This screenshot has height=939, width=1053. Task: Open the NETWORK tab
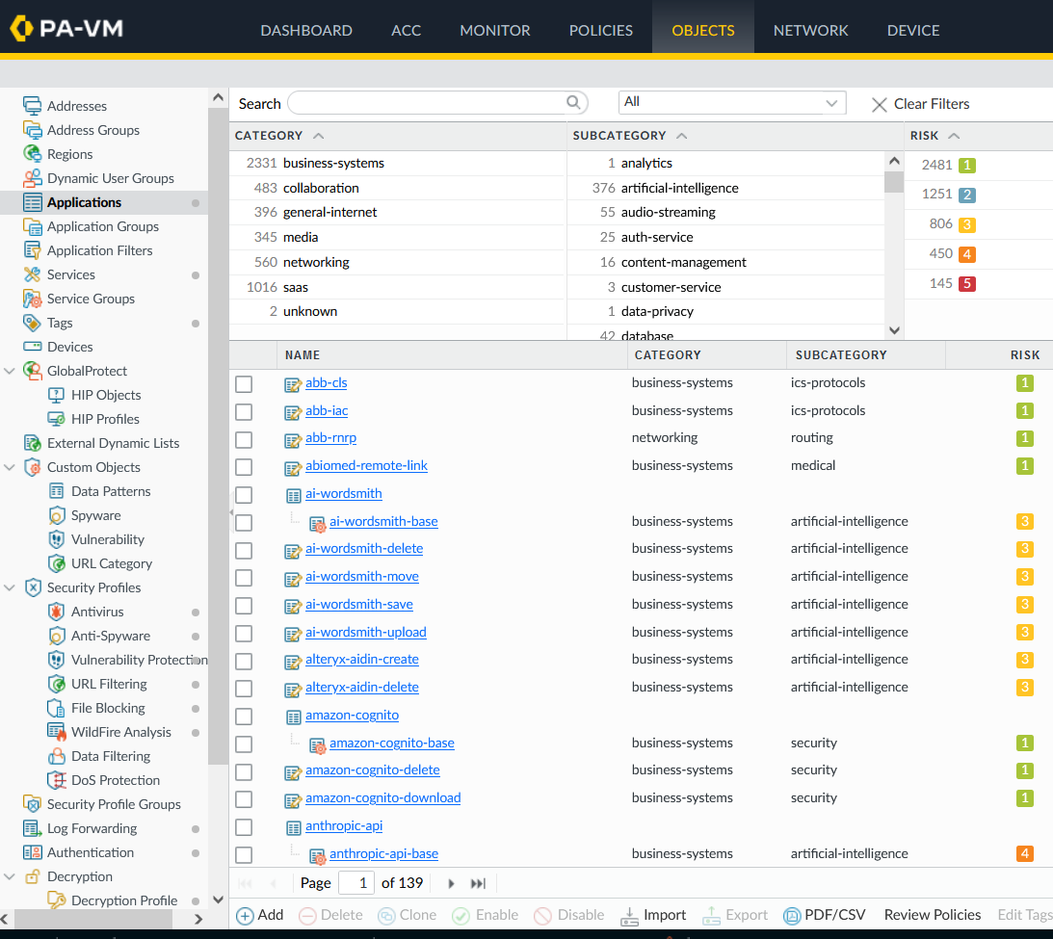click(810, 30)
